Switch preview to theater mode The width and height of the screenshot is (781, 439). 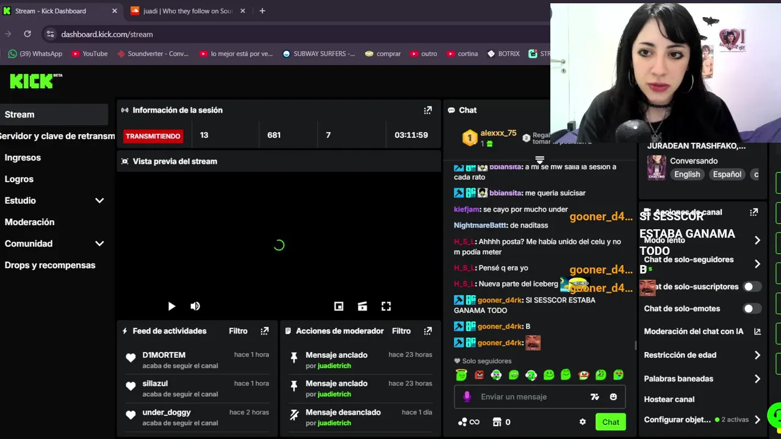362,306
